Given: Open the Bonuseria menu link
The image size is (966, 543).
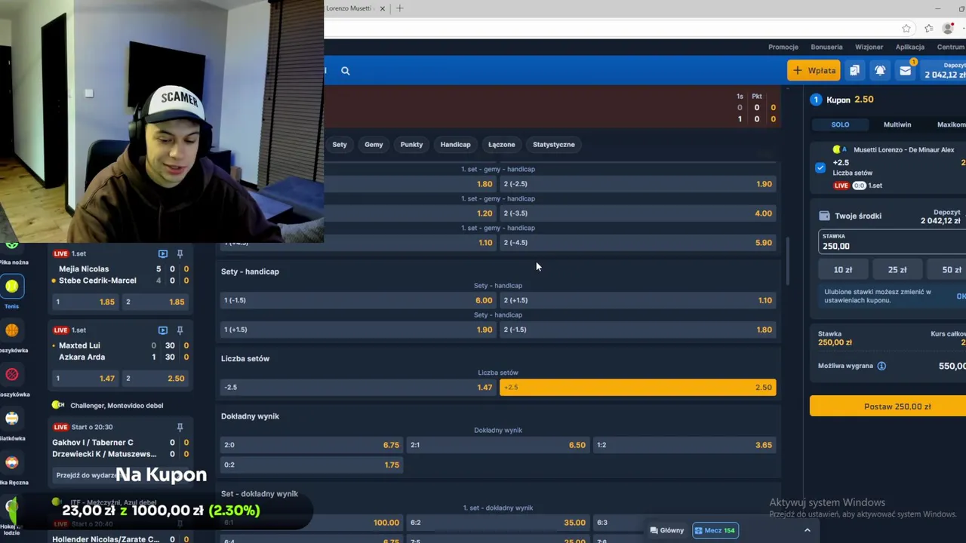Looking at the screenshot, I should click(x=826, y=47).
